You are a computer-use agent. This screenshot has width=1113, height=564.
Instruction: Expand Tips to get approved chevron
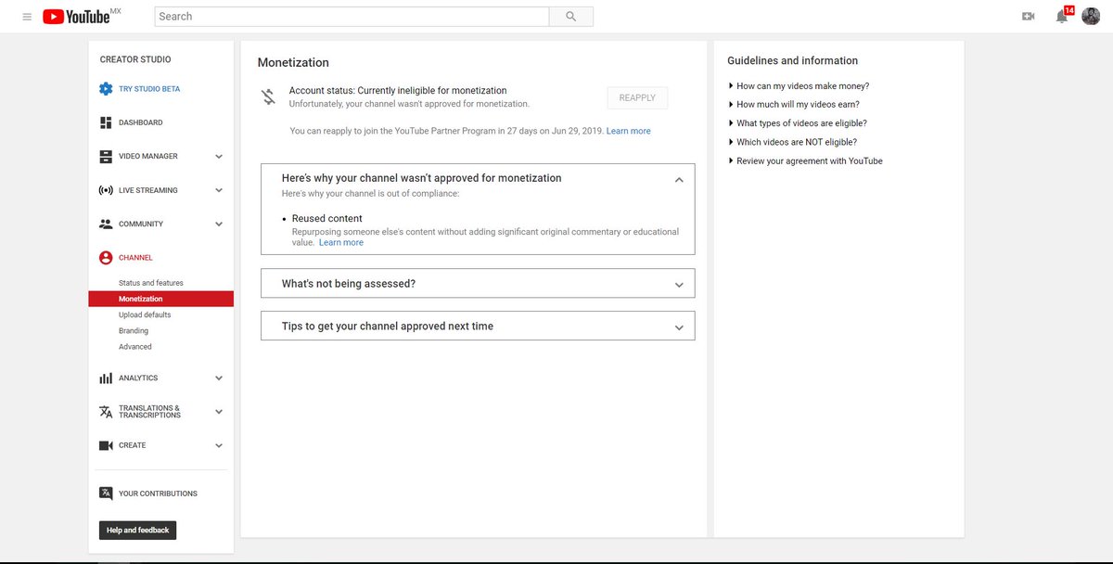point(679,327)
